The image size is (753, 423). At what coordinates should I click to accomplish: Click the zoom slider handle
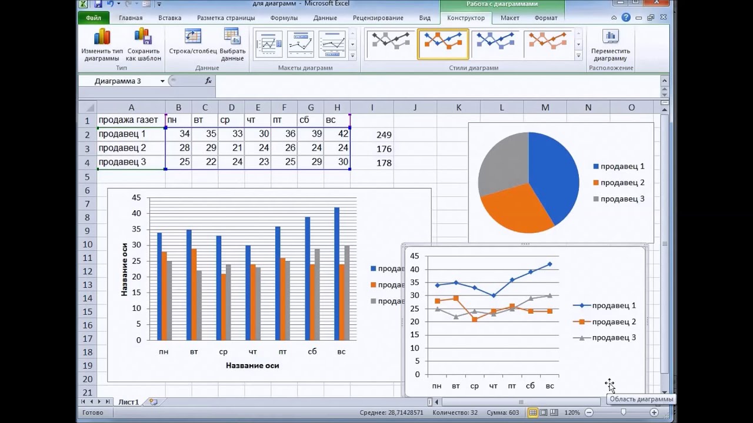(x=623, y=412)
